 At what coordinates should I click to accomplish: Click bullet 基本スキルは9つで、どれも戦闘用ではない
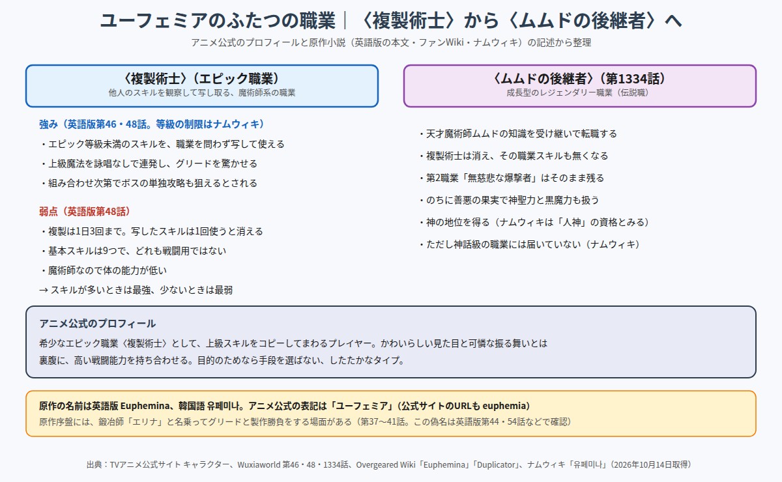pyautogui.click(x=133, y=251)
